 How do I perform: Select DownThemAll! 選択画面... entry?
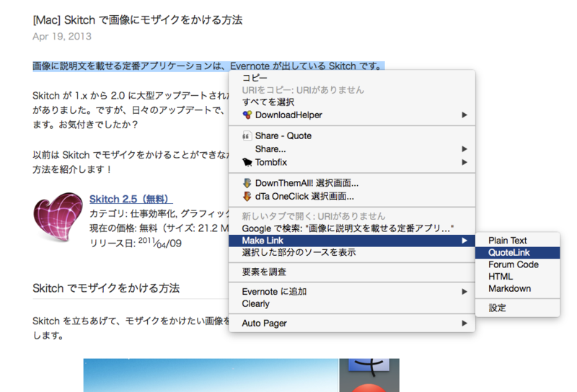click(352, 183)
